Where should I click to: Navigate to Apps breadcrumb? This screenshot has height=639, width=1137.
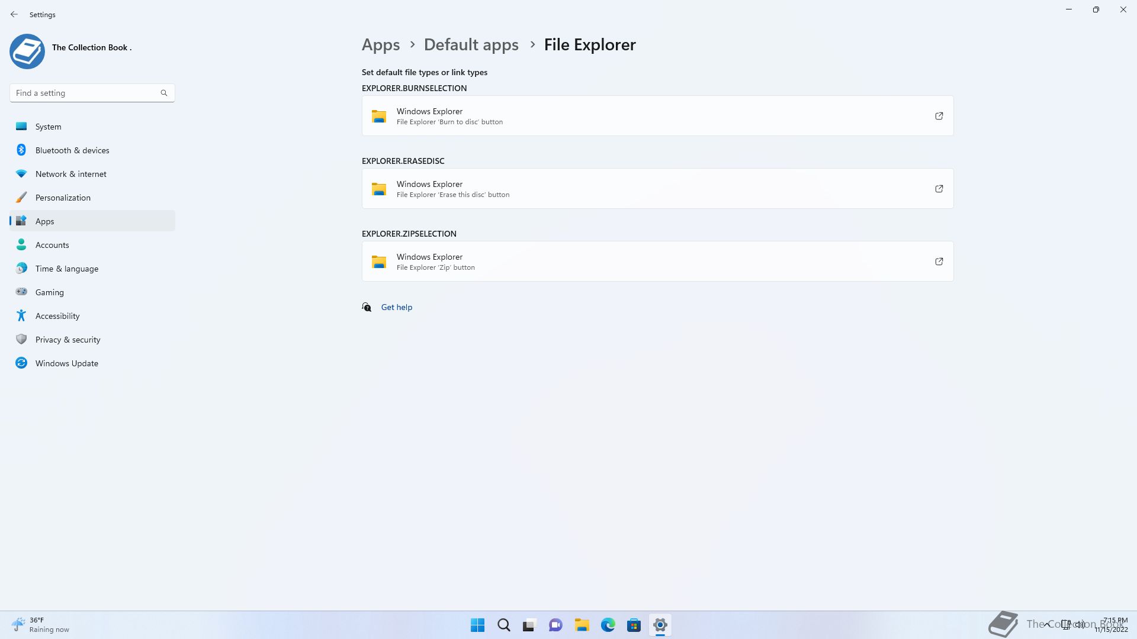pos(381,44)
